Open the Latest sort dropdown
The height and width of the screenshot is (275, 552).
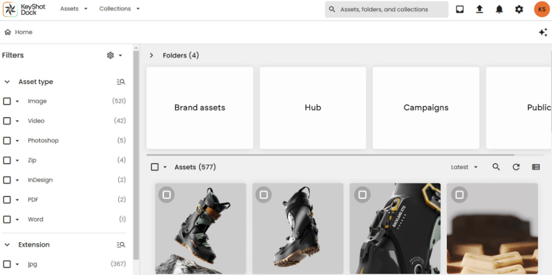pos(464,167)
